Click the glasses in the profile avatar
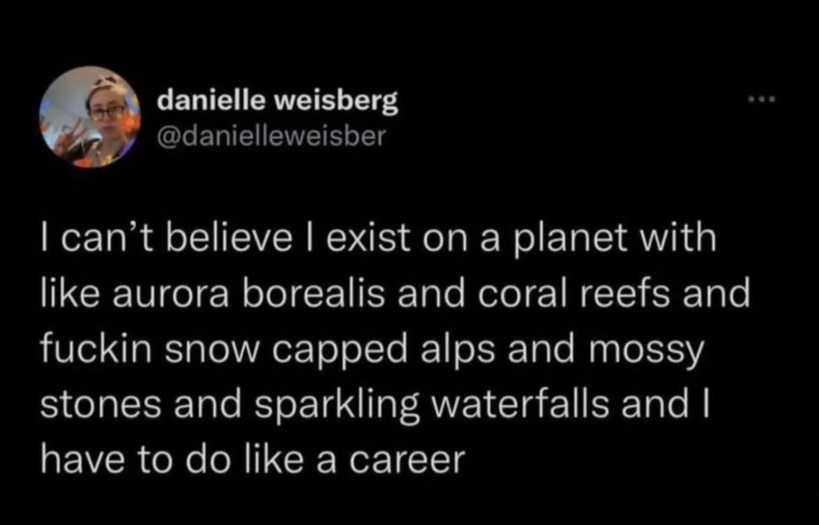The image size is (819, 525). (107, 112)
